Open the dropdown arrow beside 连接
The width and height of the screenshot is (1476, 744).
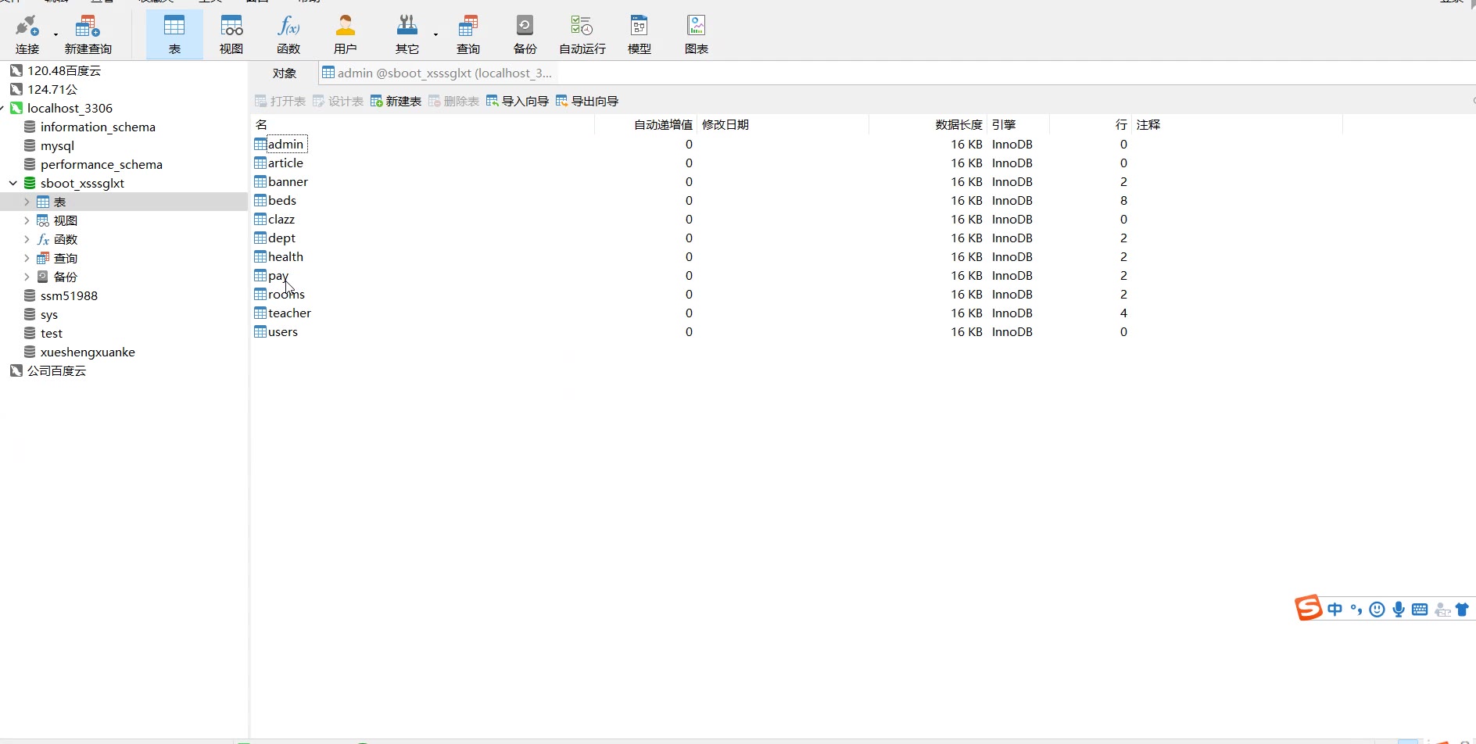56,34
